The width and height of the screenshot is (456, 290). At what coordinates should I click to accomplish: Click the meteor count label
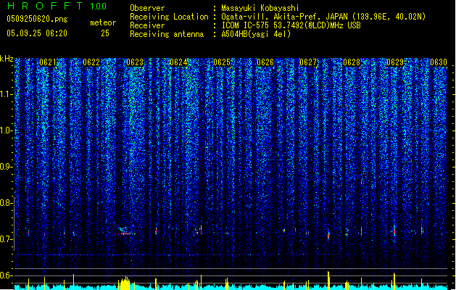[103, 22]
